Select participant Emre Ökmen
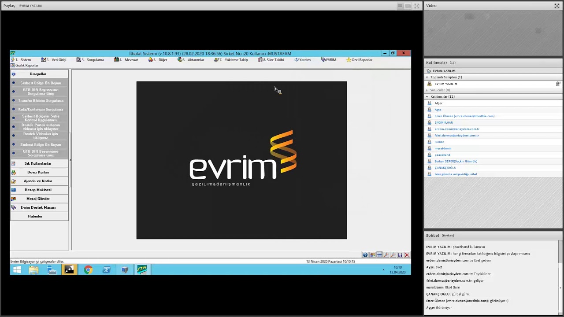 493,116
